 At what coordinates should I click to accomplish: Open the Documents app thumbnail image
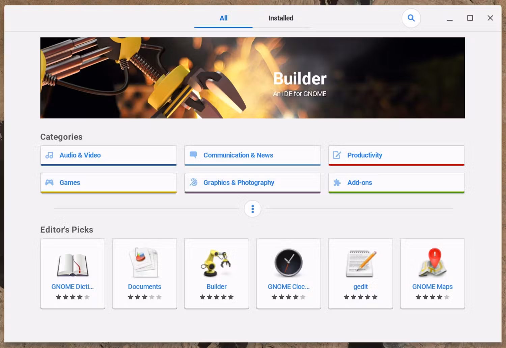tap(144, 262)
